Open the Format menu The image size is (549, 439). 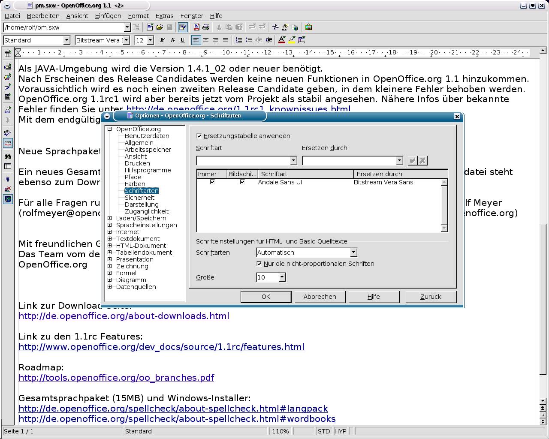pyautogui.click(x=138, y=16)
